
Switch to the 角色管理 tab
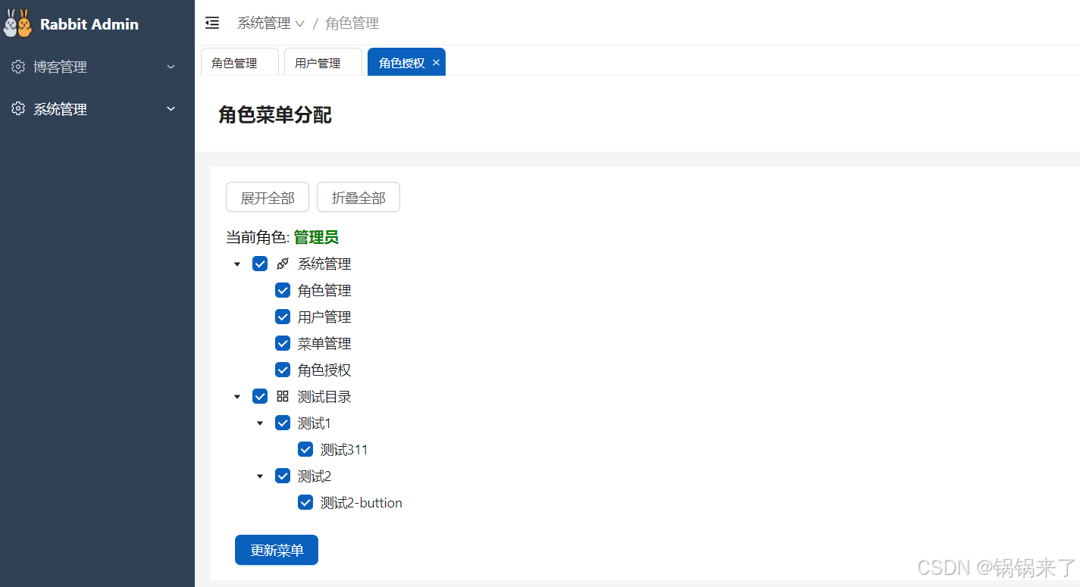(x=239, y=62)
